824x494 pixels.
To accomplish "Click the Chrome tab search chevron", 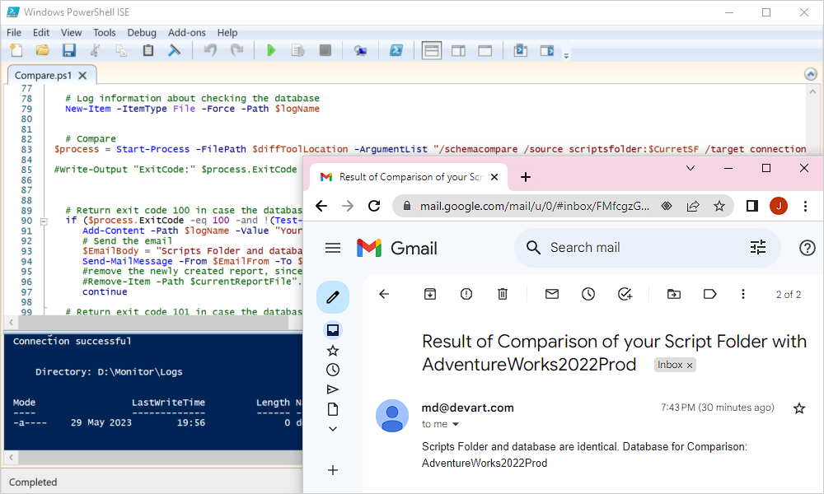I will [x=691, y=168].
